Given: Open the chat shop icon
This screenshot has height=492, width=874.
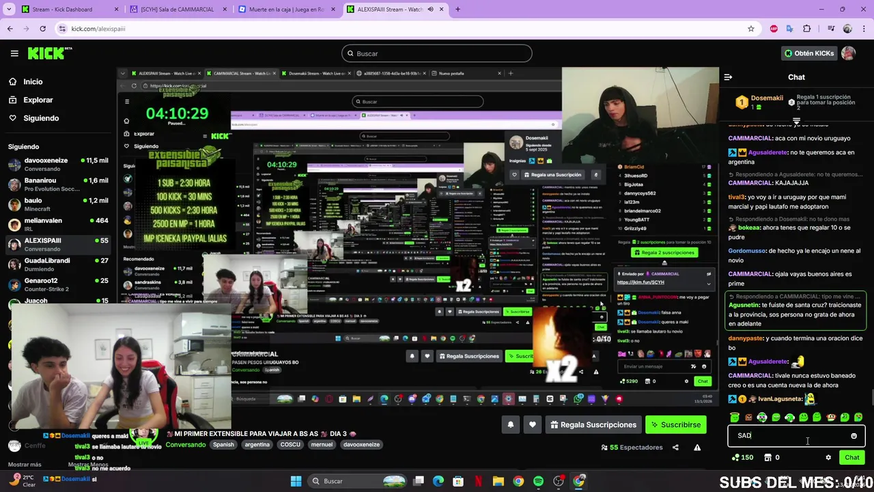Looking at the screenshot, I should (767, 458).
